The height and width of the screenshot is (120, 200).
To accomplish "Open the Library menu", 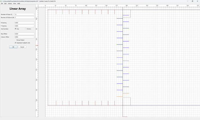I will tap(10, 3).
